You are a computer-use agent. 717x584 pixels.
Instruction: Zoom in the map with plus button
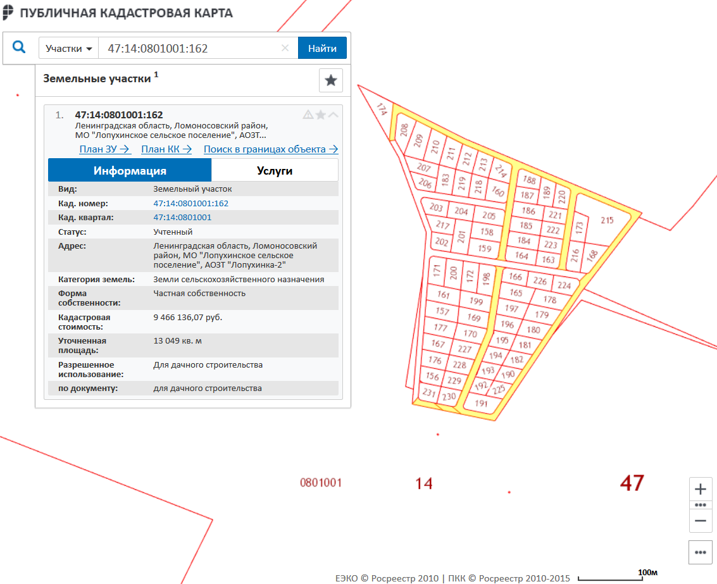click(x=701, y=489)
